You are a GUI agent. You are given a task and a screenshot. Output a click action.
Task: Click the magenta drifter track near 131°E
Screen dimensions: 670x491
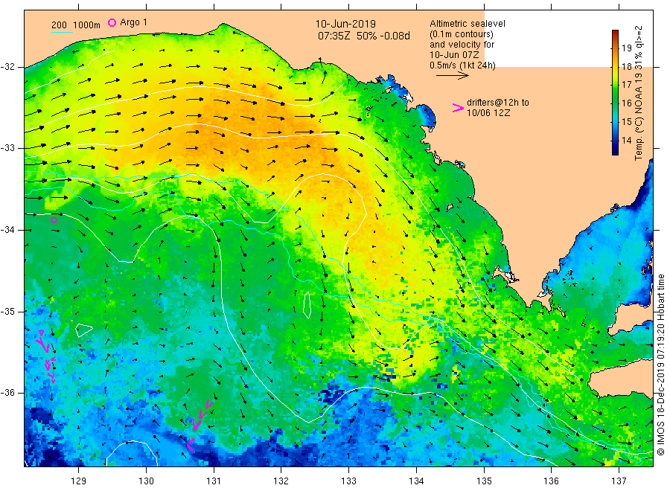pyautogui.click(x=200, y=425)
